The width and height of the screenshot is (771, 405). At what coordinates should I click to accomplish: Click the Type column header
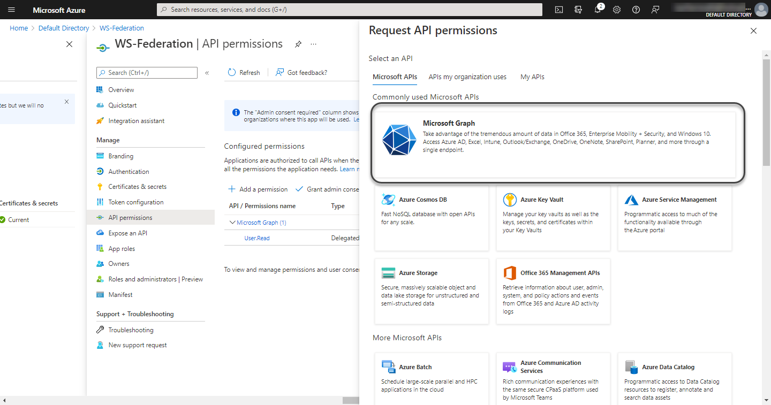pos(338,206)
